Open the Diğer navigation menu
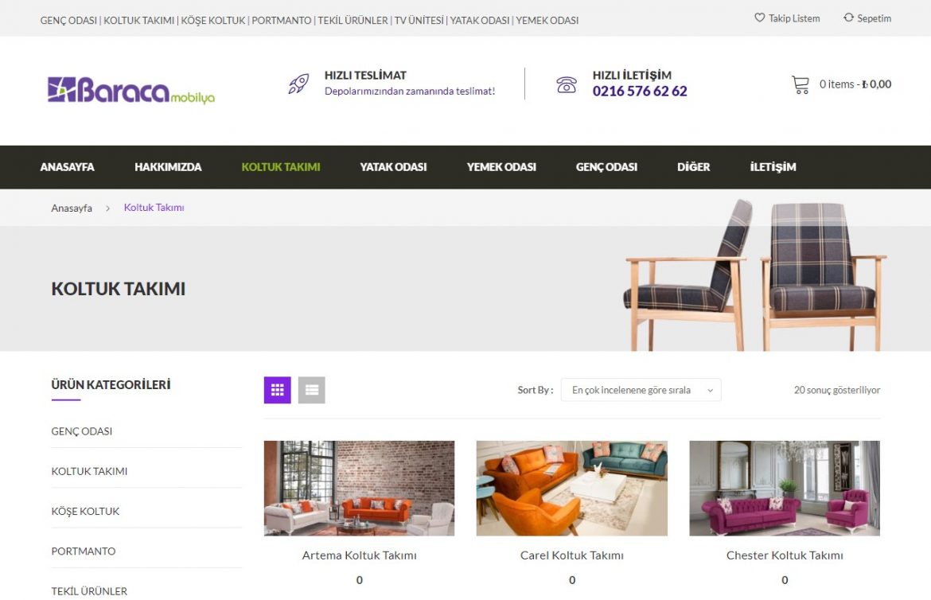Viewport: 931px width, 600px height. (x=694, y=167)
